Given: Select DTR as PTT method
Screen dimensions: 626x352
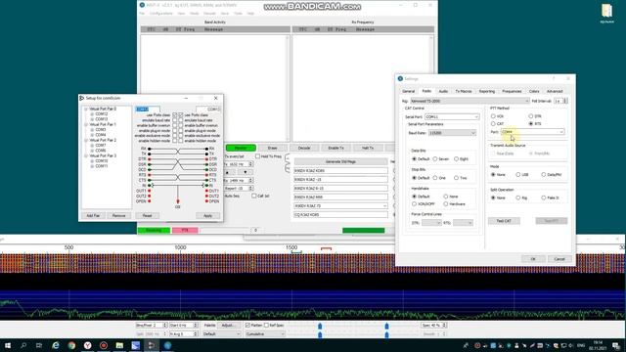Looking at the screenshot, I should coord(530,116).
